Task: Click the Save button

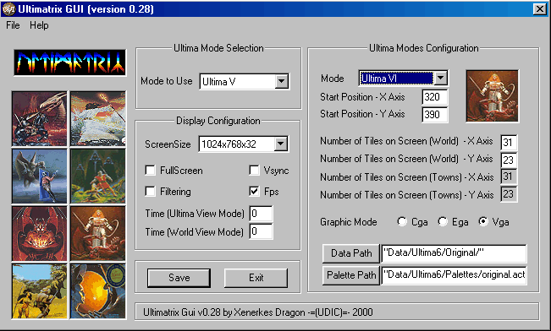Action: coord(179,278)
